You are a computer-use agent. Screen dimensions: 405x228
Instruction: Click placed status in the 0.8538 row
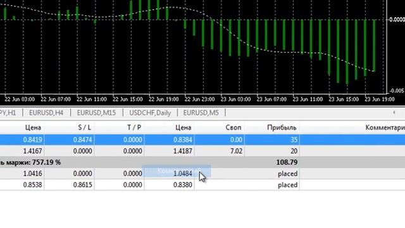click(287, 185)
